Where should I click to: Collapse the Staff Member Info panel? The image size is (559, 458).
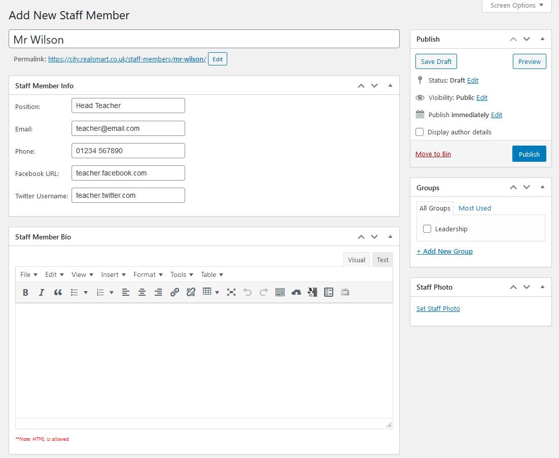pyautogui.click(x=390, y=86)
